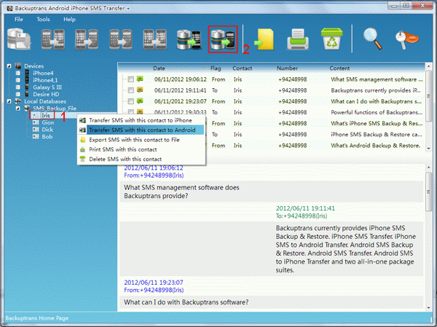
Task: Choose Transfer SMS with this contact to Android
Action: 141,130
